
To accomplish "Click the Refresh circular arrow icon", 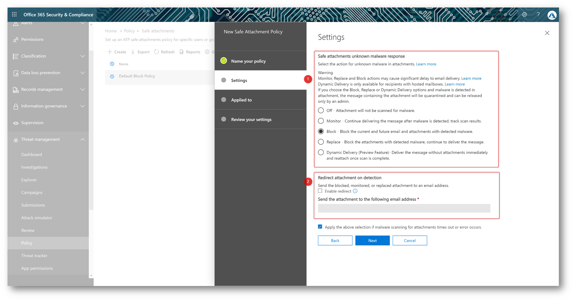I will [157, 52].
